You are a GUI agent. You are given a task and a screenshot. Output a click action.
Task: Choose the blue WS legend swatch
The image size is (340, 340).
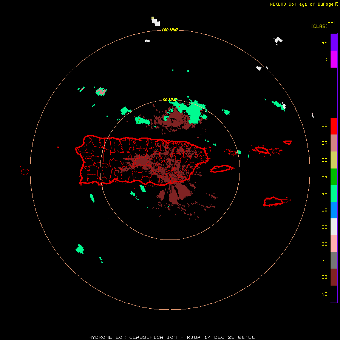click(x=334, y=210)
